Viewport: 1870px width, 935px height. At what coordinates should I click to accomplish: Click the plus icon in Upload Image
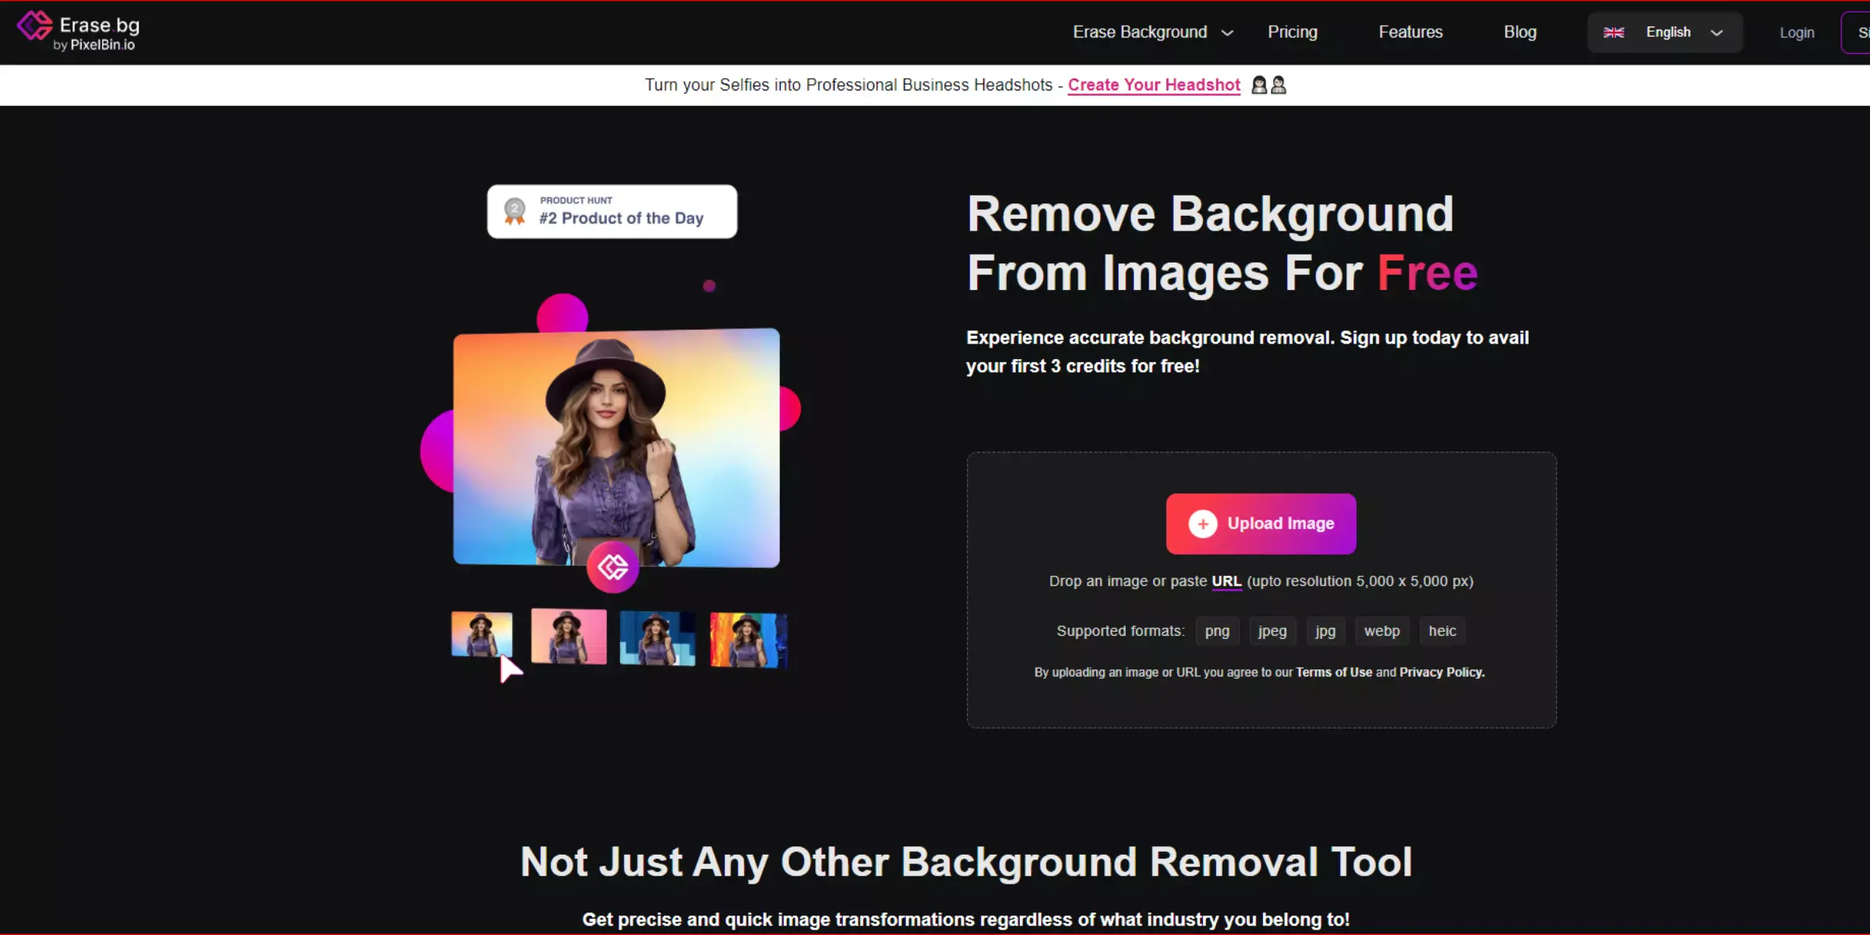click(x=1202, y=524)
